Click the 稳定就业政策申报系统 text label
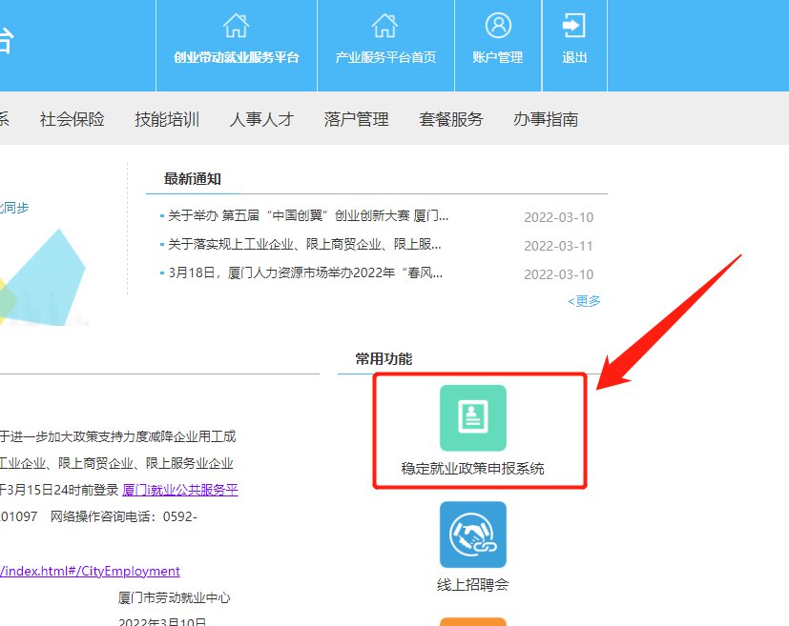This screenshot has height=626, width=789. (472, 469)
